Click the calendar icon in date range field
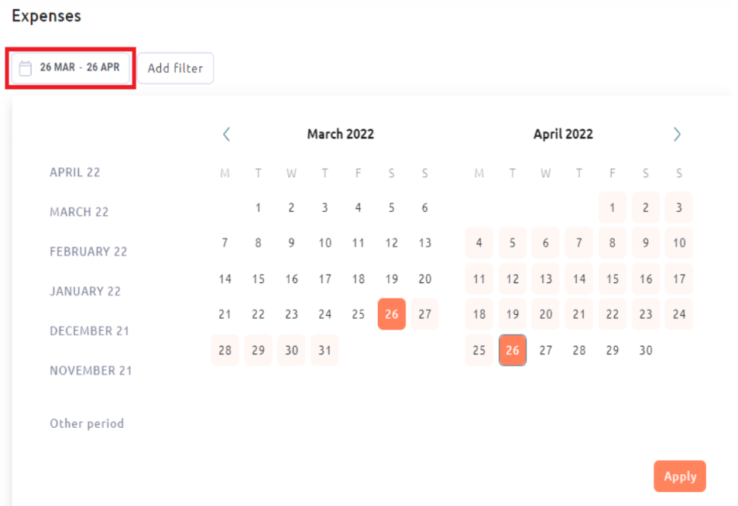Image resolution: width=738 pixels, height=506 pixels. (x=26, y=68)
